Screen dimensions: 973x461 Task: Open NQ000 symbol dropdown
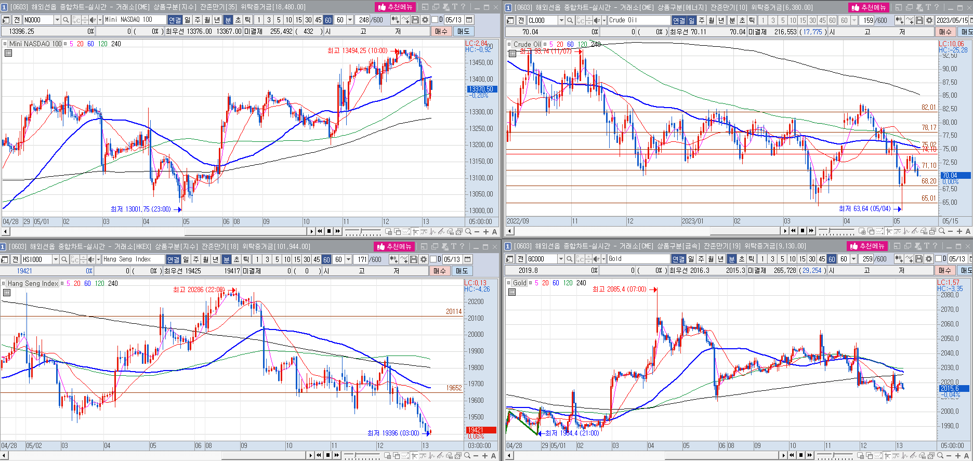(x=57, y=20)
